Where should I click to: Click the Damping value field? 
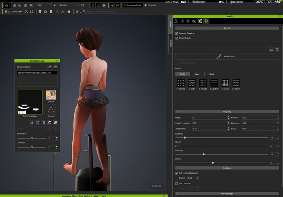(x=259, y=123)
